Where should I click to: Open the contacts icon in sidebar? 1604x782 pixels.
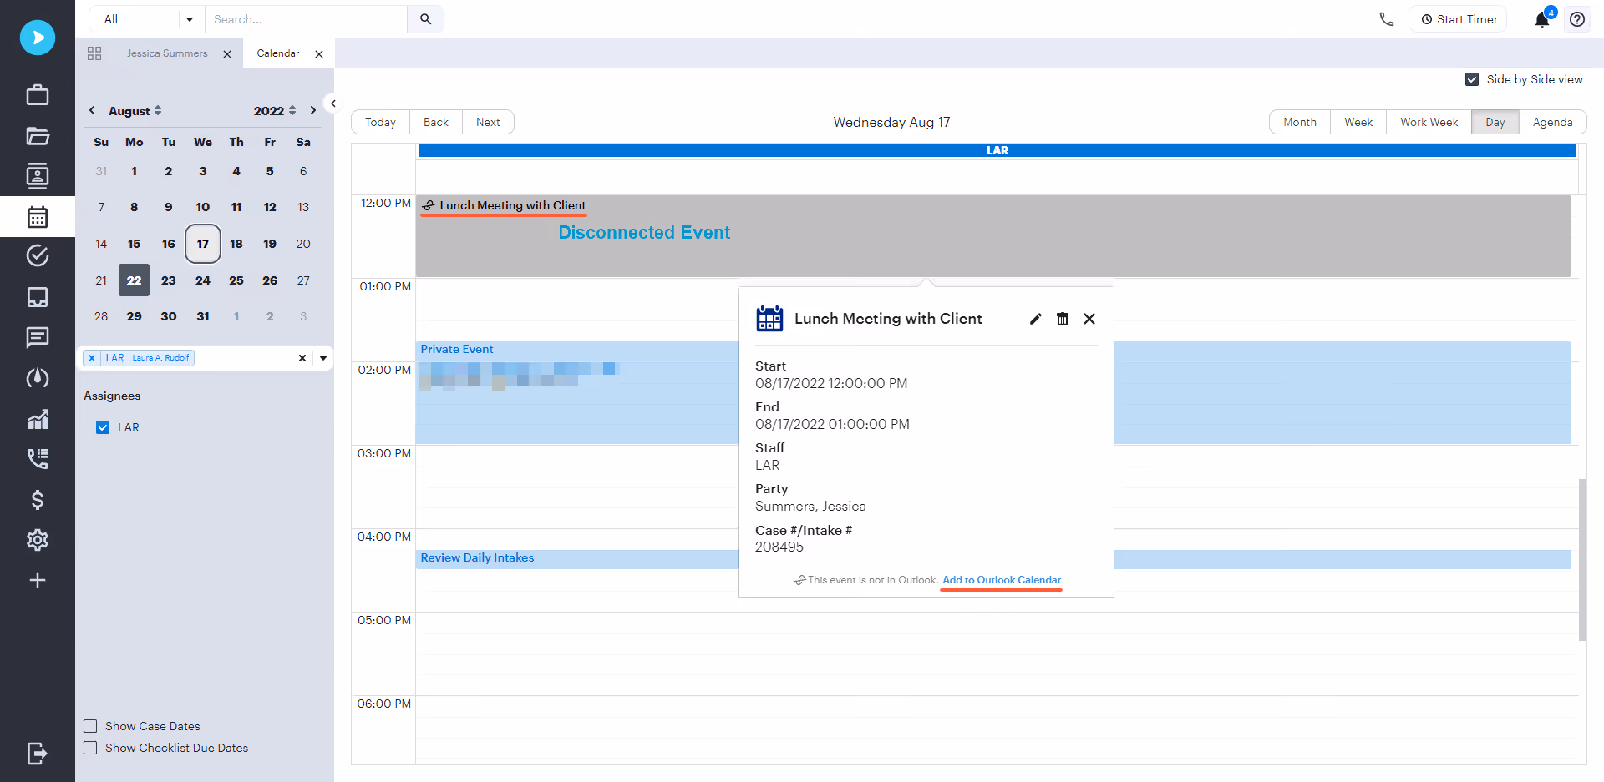pos(38,176)
